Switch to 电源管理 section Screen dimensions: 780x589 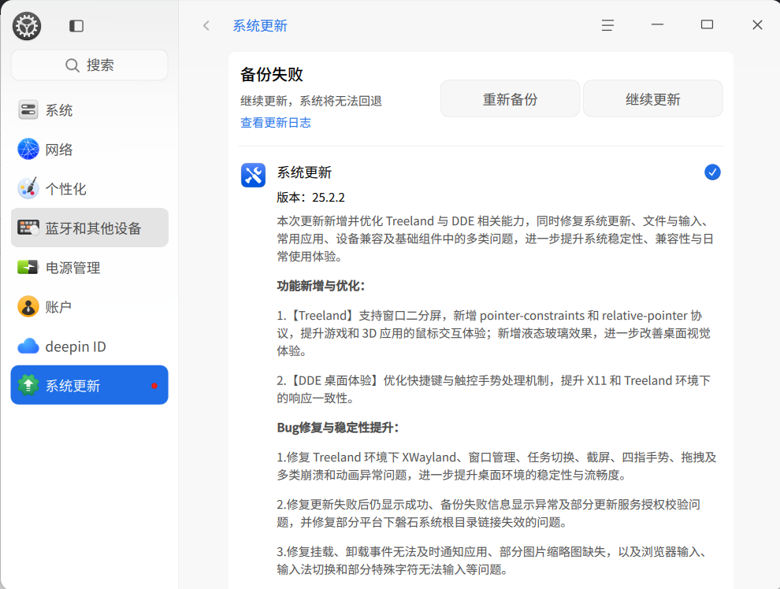[90, 268]
